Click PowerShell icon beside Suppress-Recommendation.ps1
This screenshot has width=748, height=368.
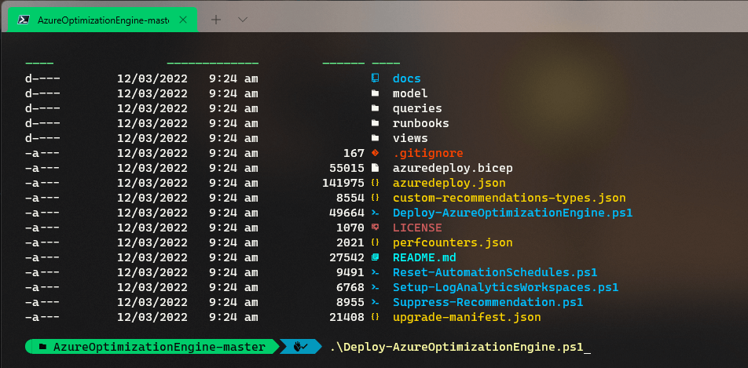pyautogui.click(x=375, y=302)
